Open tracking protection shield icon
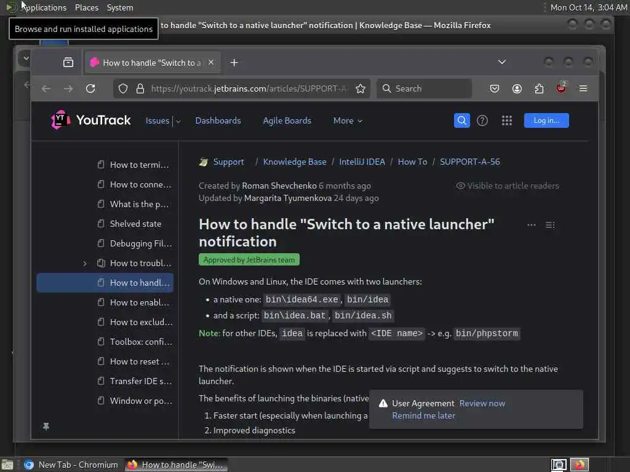630x472 pixels. 123,88
